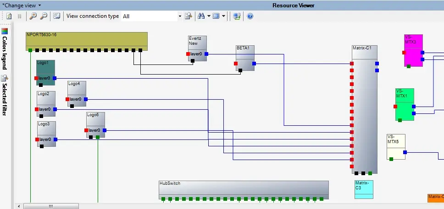
Task: Click the layout window icon in the toolbar
Action: point(216,16)
